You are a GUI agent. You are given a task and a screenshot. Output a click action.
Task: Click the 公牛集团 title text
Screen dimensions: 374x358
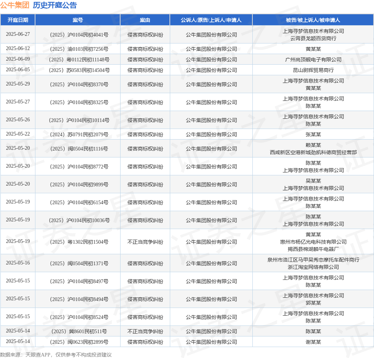click(x=15, y=5)
